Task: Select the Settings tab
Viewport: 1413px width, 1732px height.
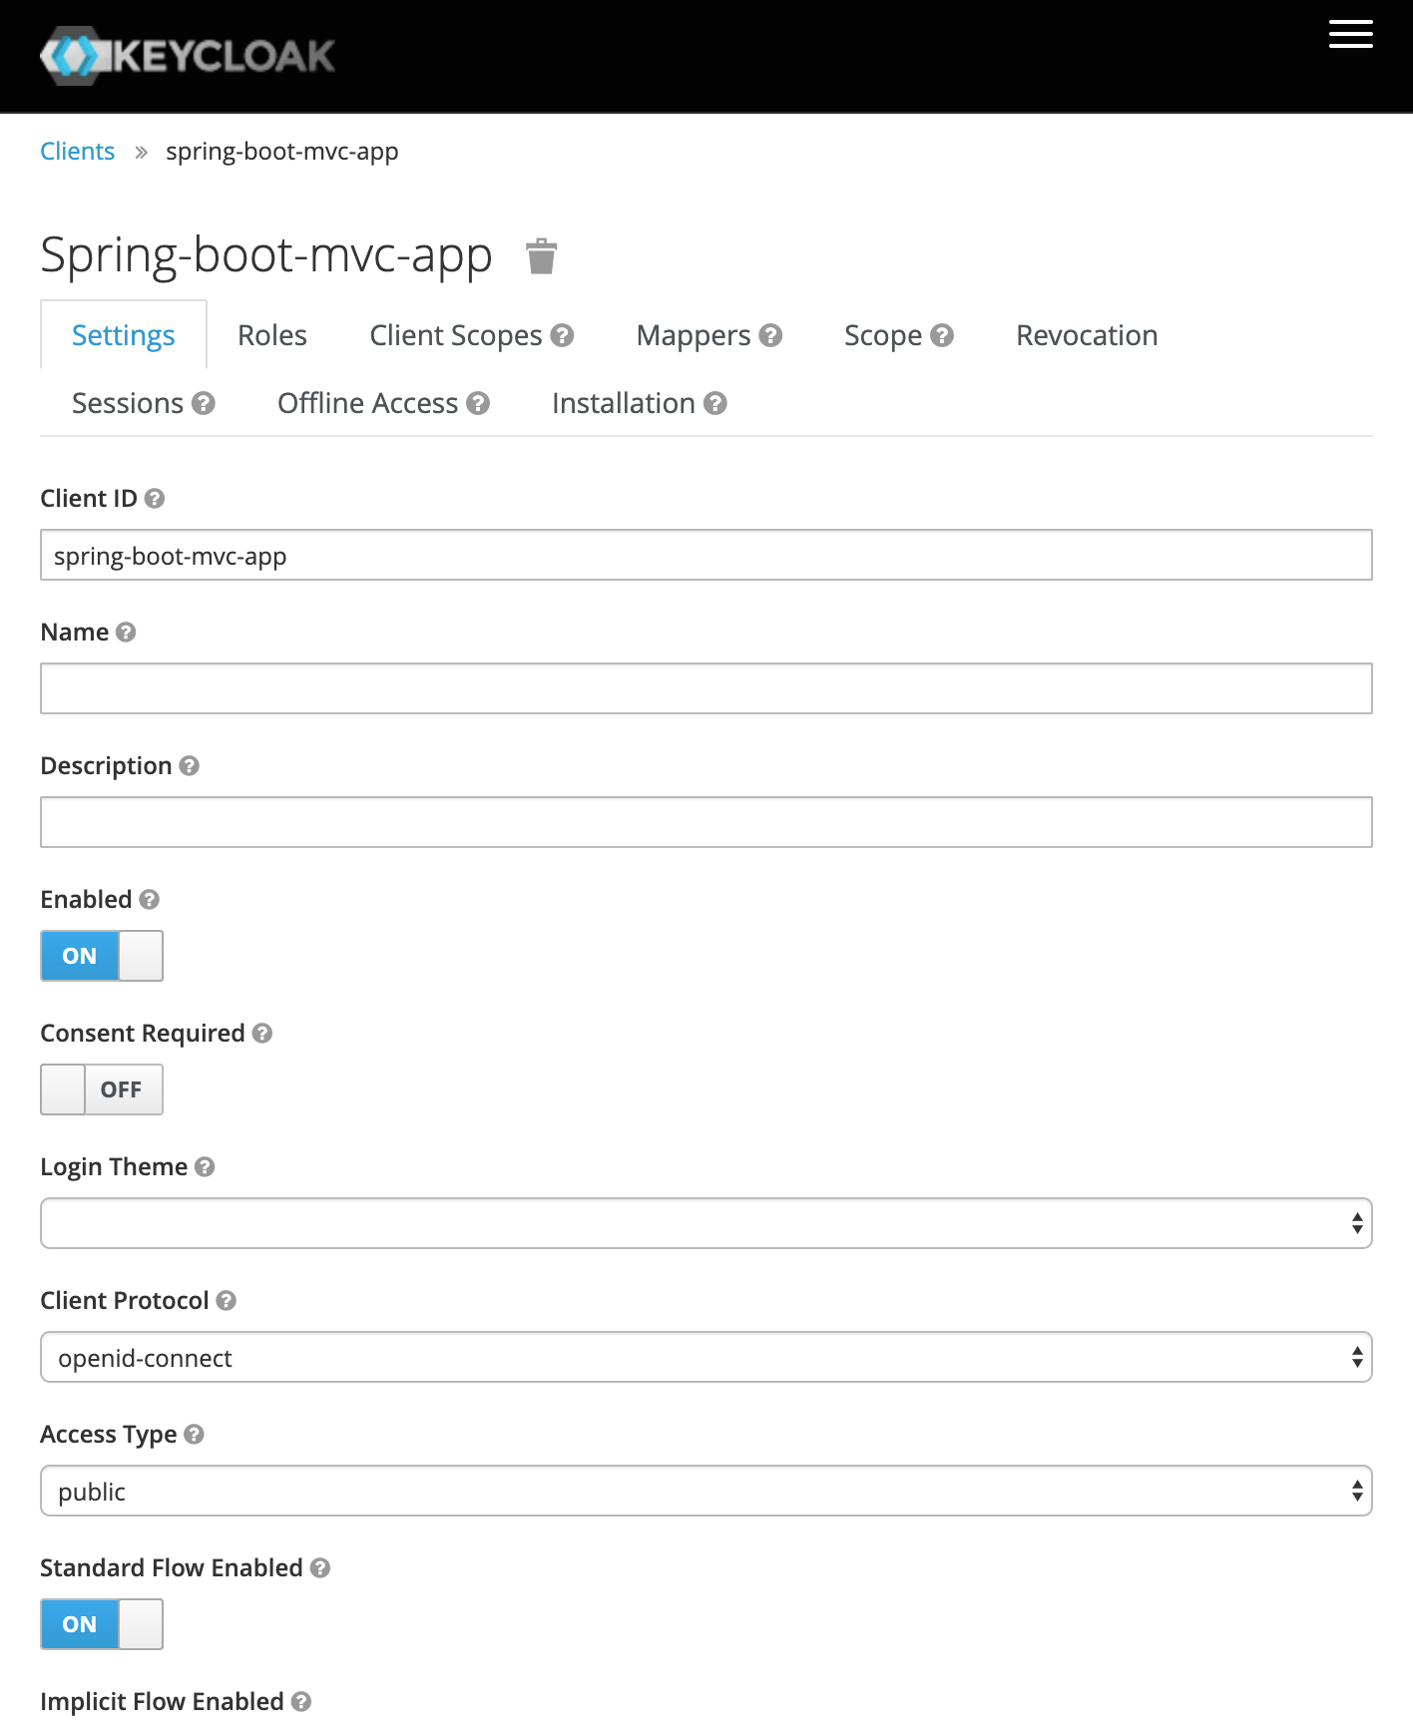Action: coord(124,335)
